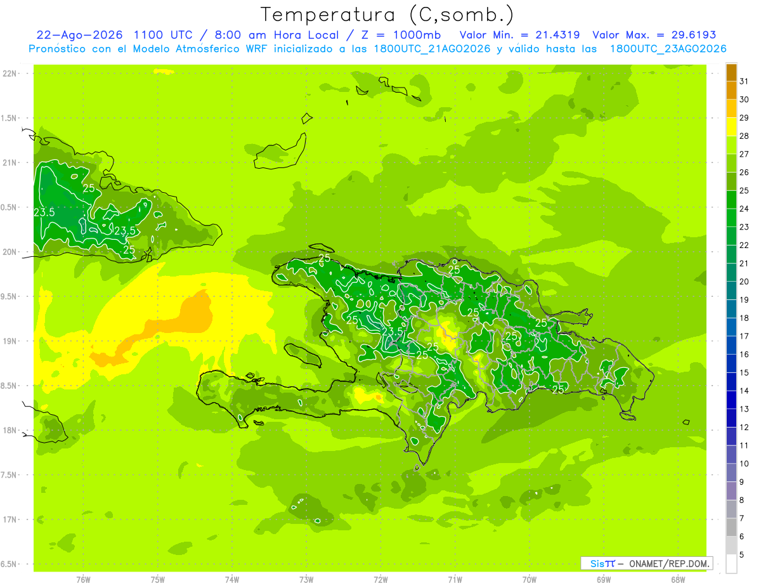Viewport: 761px width, 588px height.
Task: Select the dark orange swatch atop the color bar
Action: [x=731, y=72]
